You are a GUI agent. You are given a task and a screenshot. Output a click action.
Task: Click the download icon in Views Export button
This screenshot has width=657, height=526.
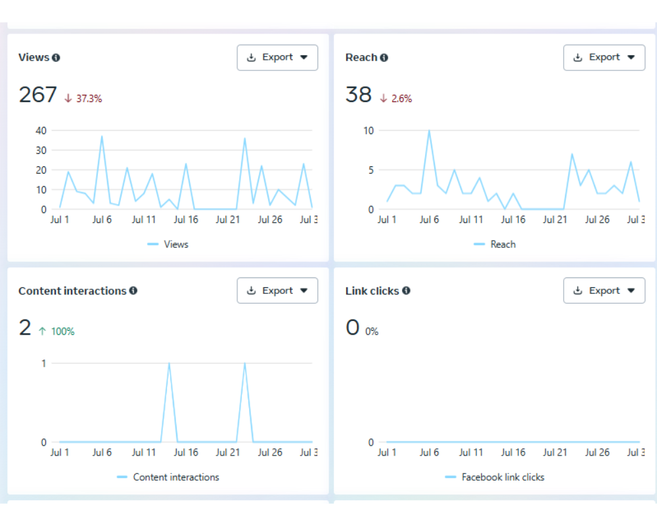point(251,58)
